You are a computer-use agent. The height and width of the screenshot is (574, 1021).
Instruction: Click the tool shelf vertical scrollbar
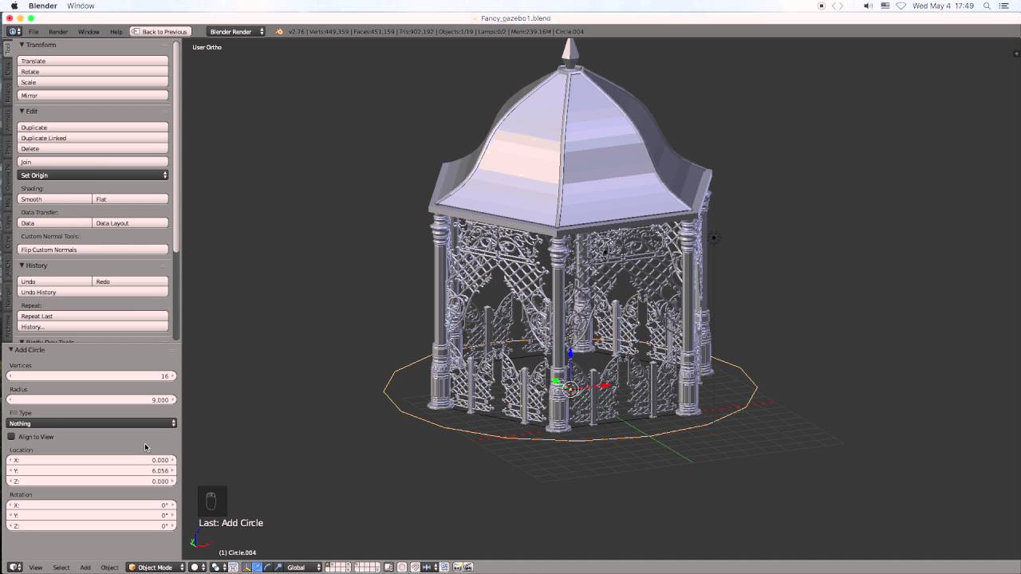tap(176, 147)
